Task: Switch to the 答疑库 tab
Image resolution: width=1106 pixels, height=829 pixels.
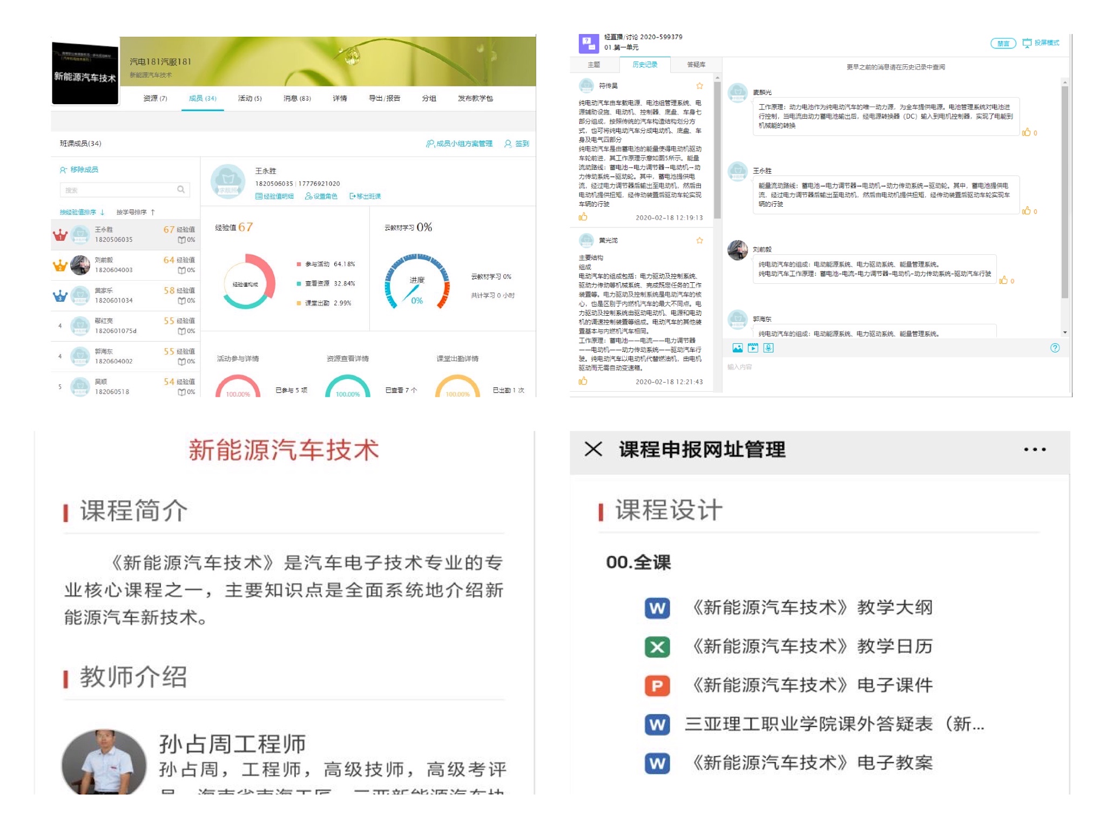Action: (x=696, y=65)
